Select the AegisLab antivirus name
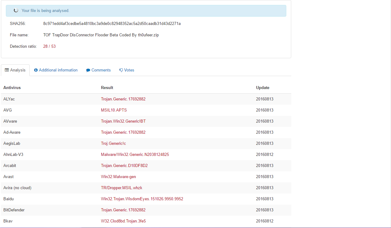 pos(12,144)
